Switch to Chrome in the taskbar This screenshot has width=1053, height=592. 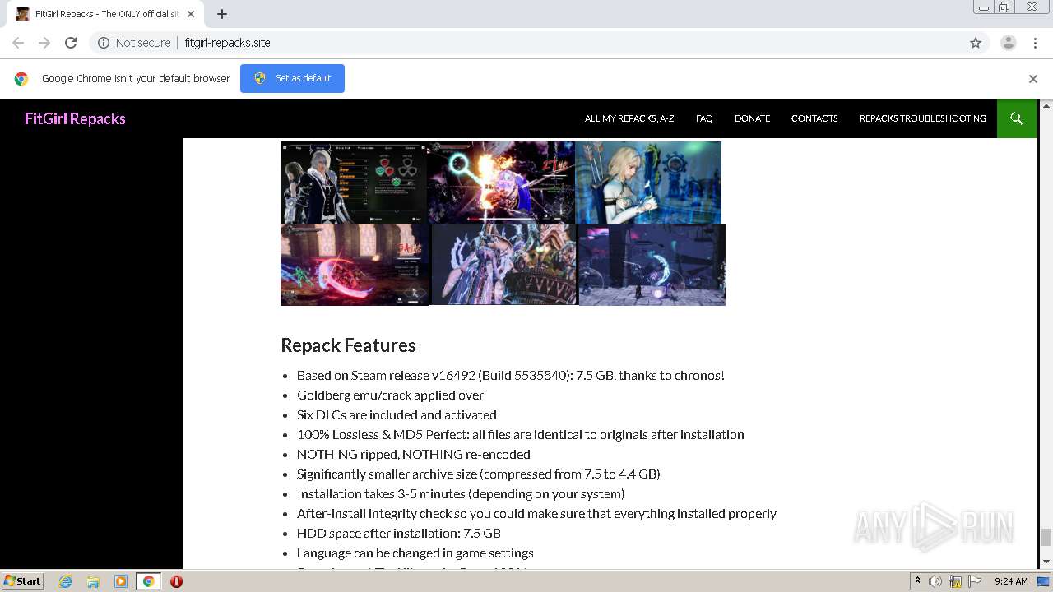coord(148,581)
